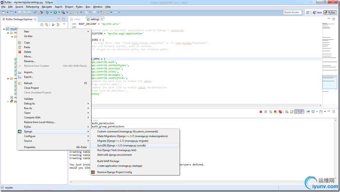Click Custom command (manage.py) entry
Viewport: 340px width, 192px height.
click(x=134, y=132)
